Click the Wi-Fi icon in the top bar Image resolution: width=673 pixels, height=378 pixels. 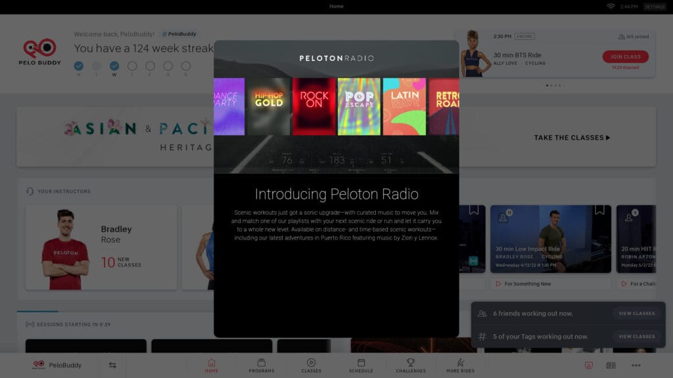pos(611,7)
